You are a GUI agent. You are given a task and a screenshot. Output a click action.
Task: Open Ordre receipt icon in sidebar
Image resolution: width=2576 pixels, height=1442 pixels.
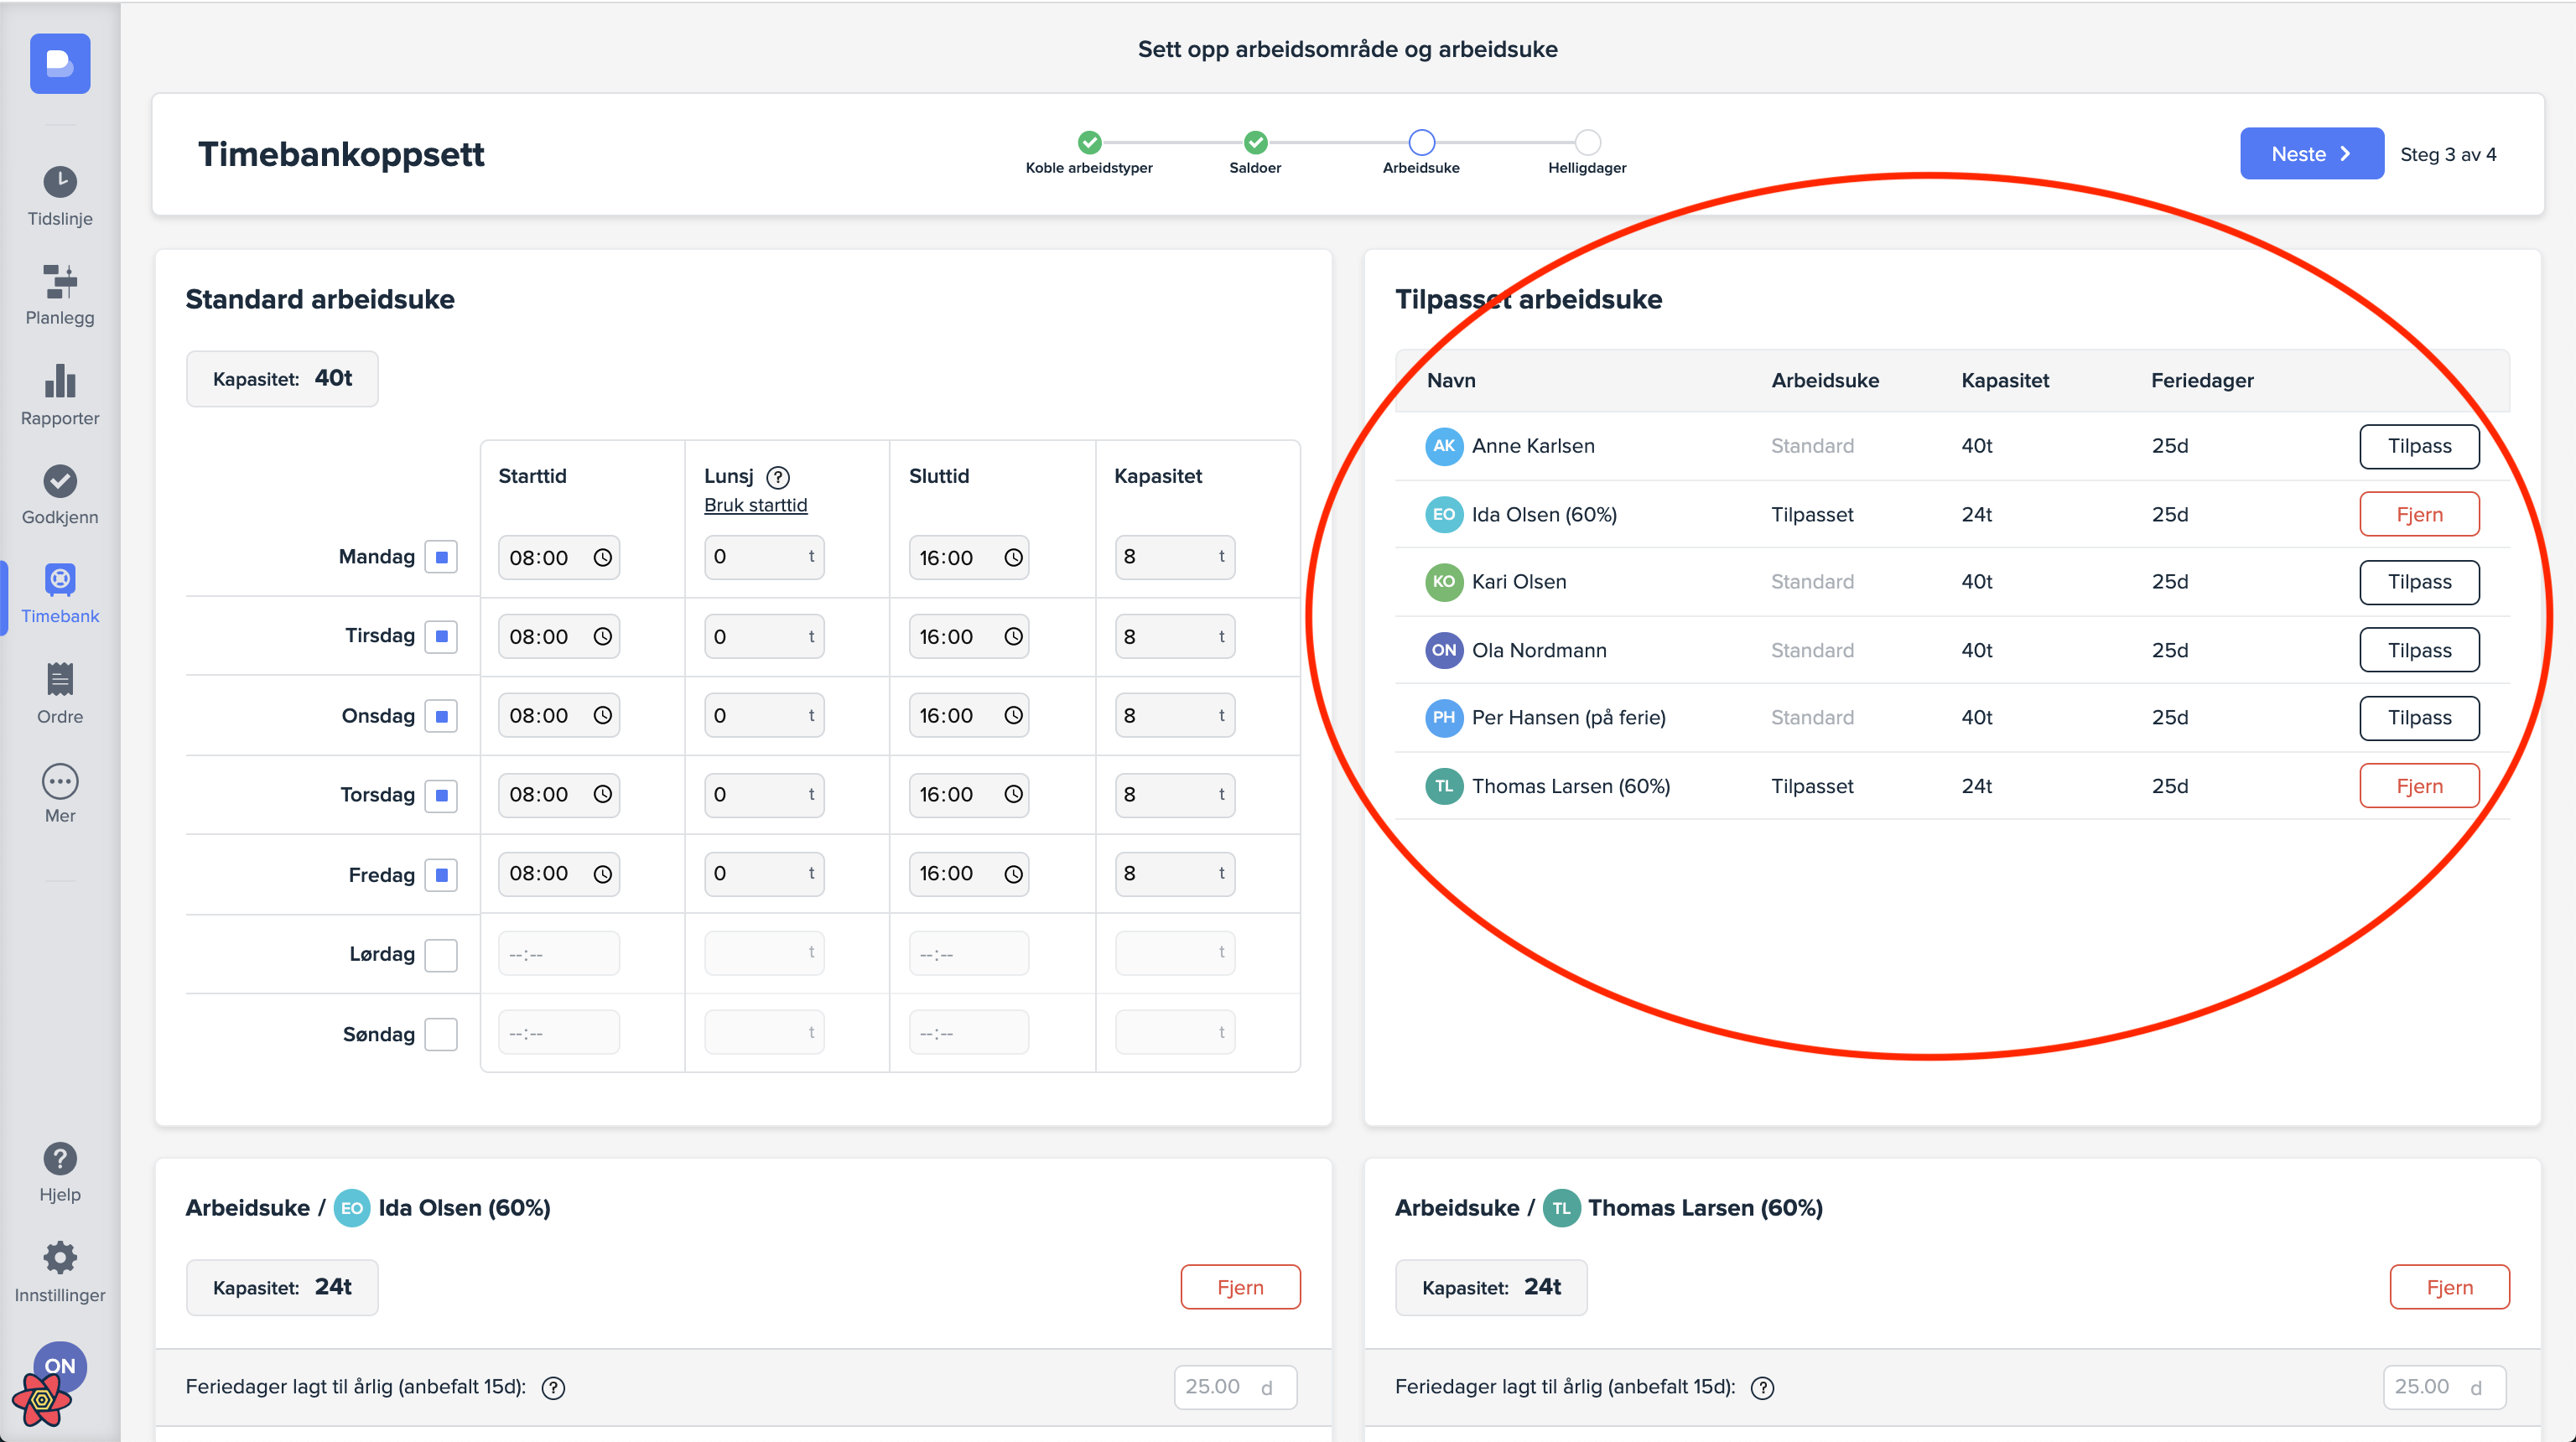click(x=60, y=680)
